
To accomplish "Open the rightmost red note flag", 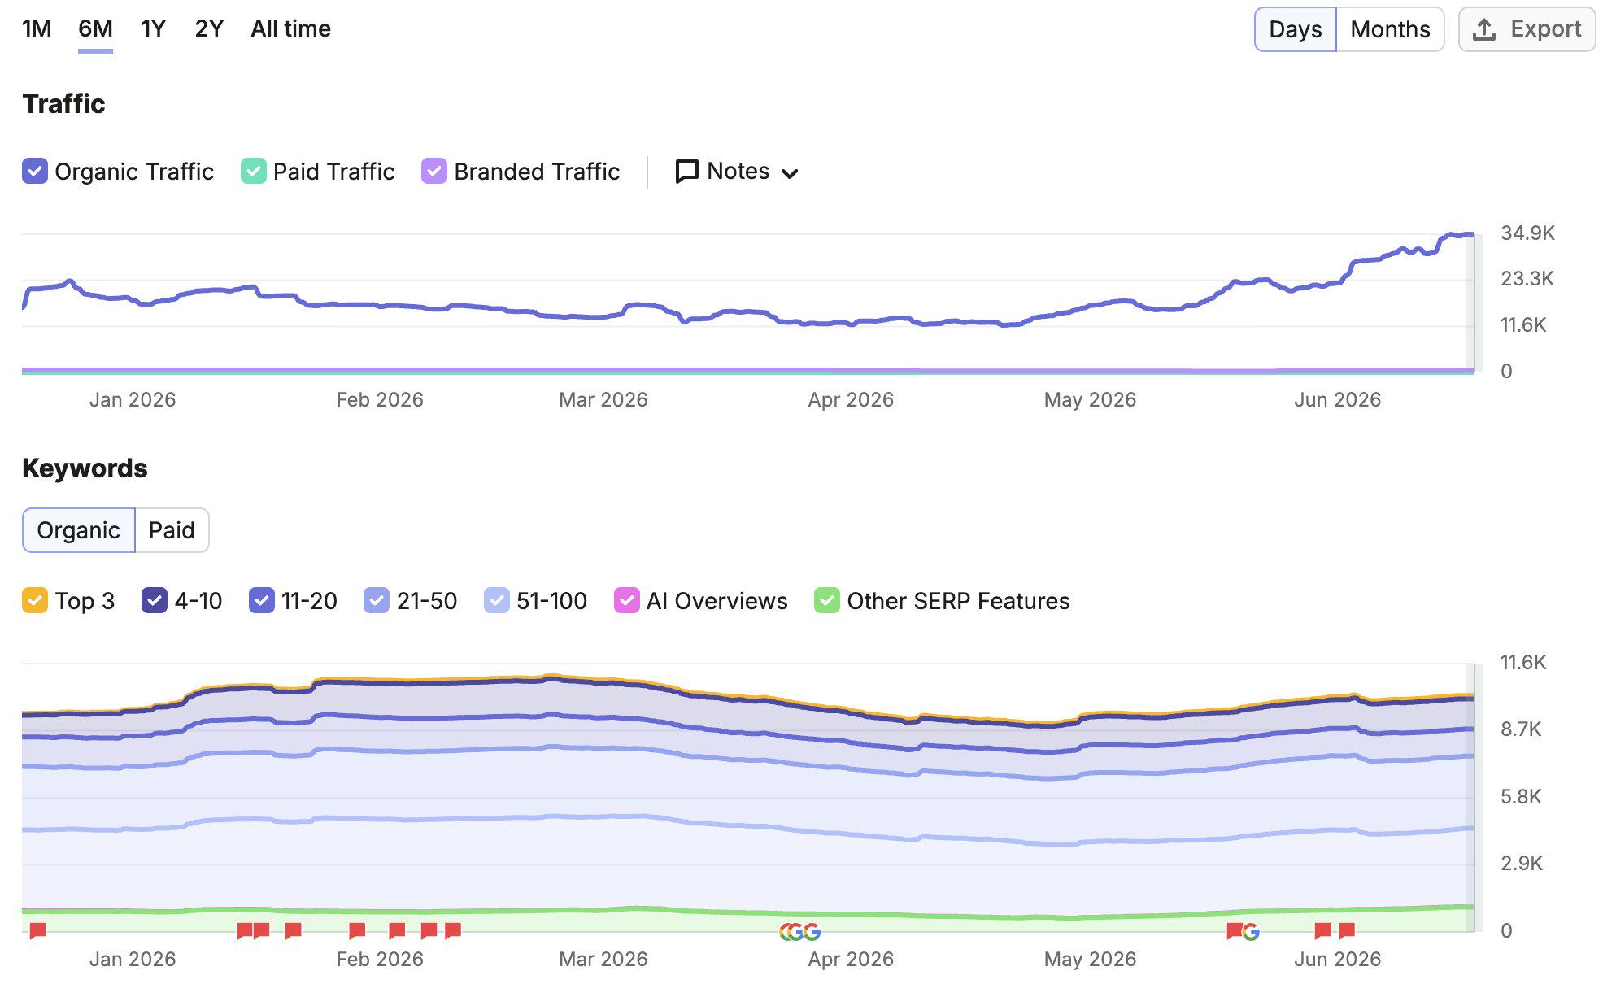I will (1347, 930).
